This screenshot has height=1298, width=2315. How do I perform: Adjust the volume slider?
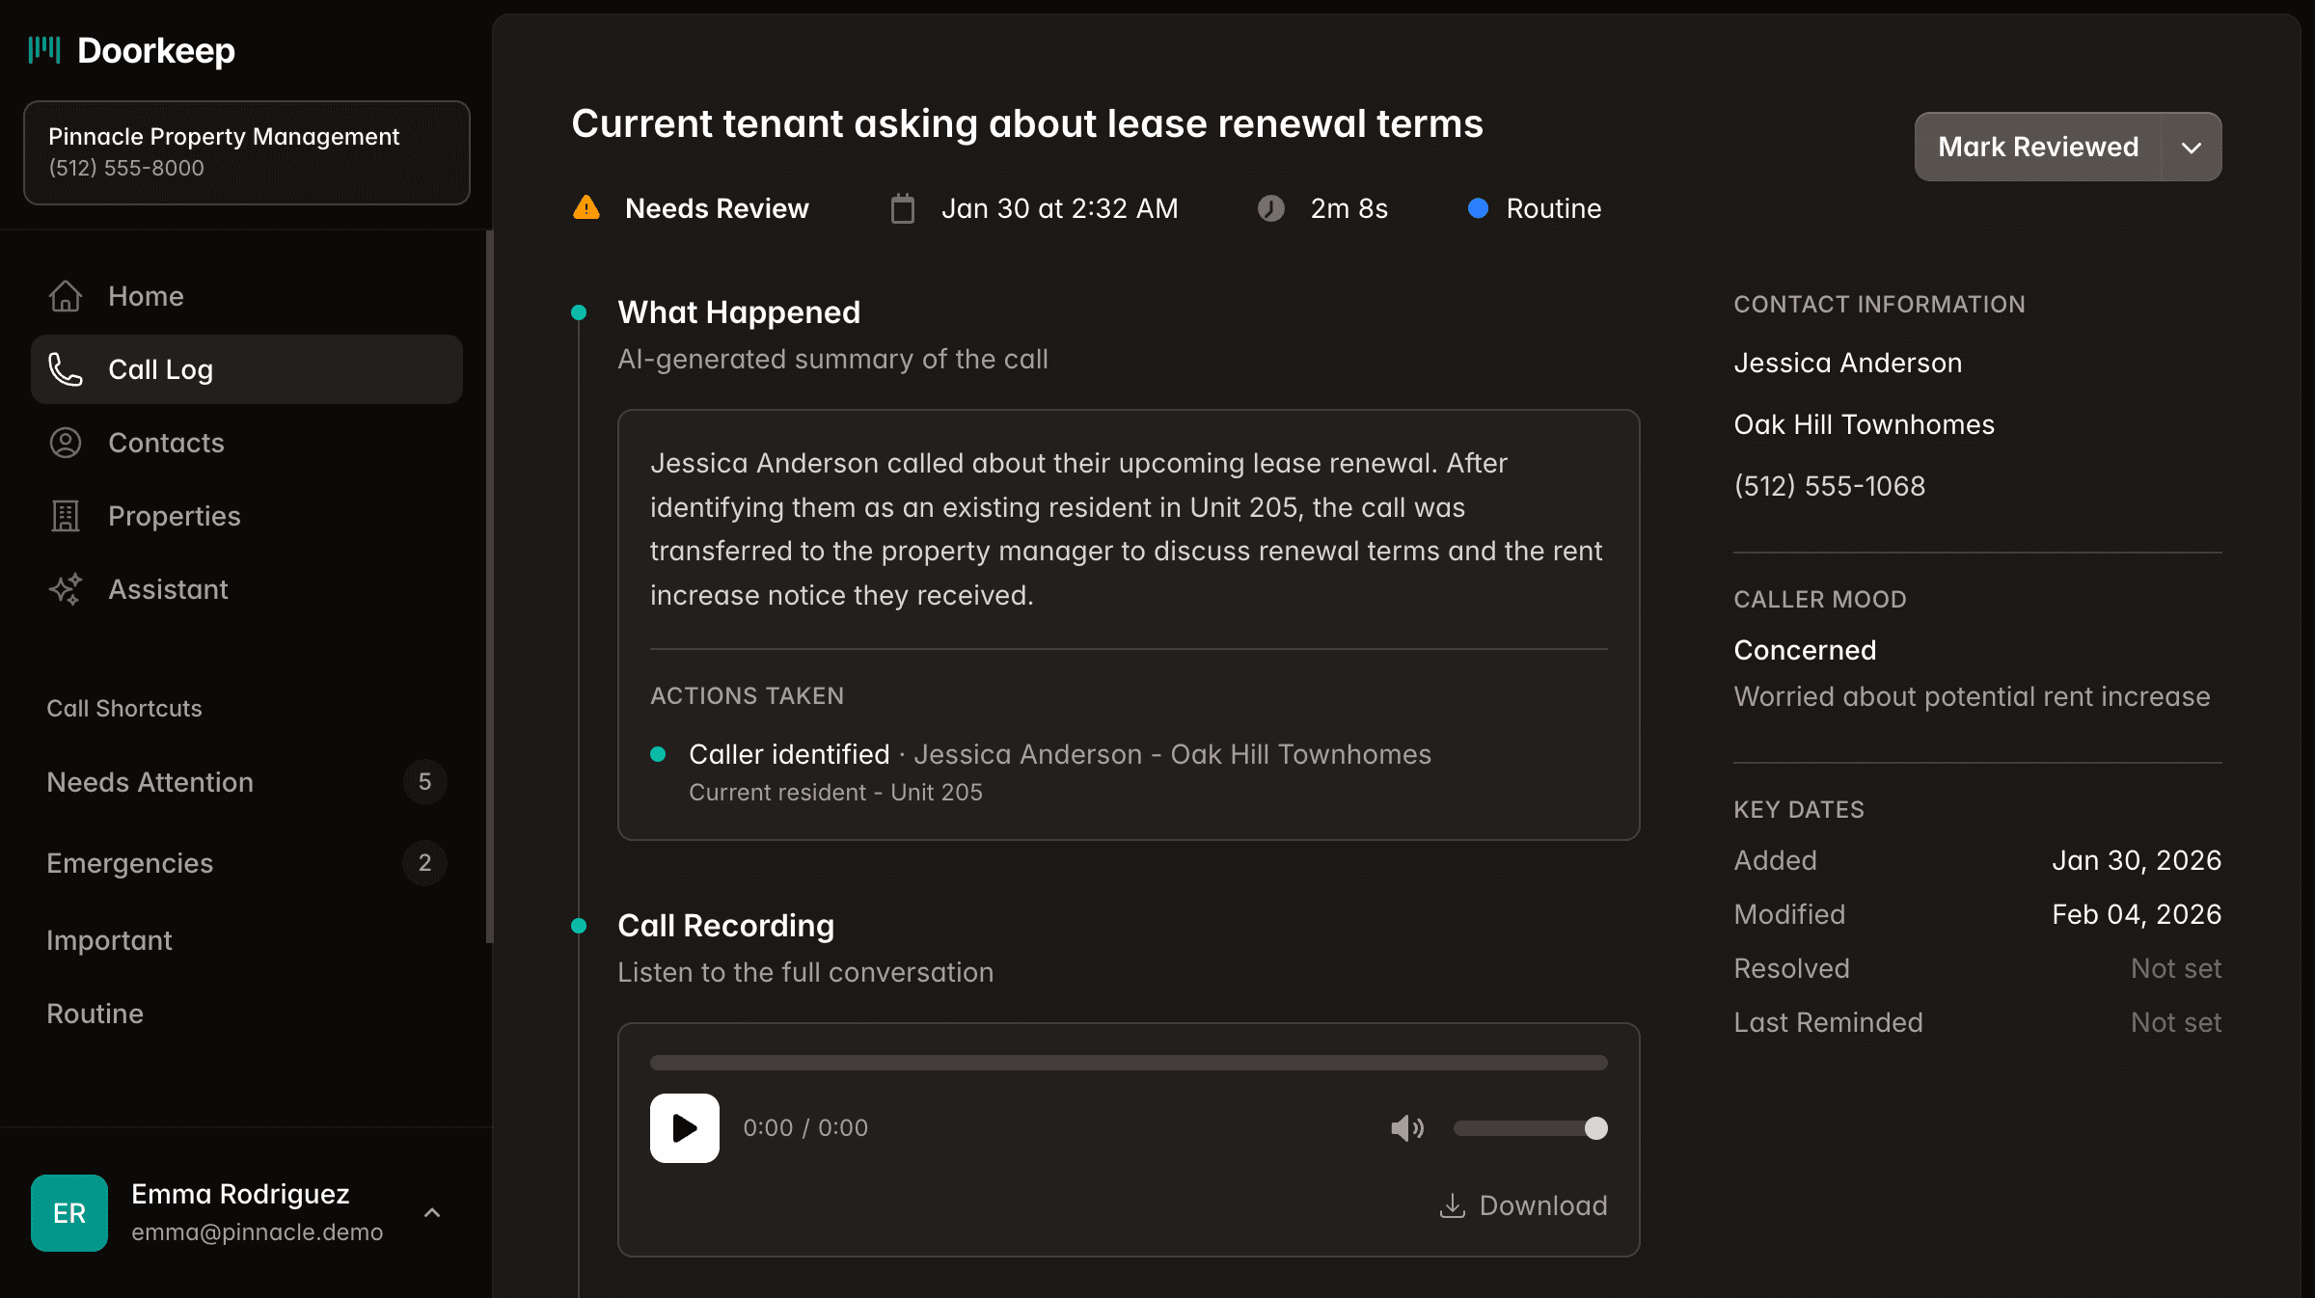[x=1531, y=1127]
